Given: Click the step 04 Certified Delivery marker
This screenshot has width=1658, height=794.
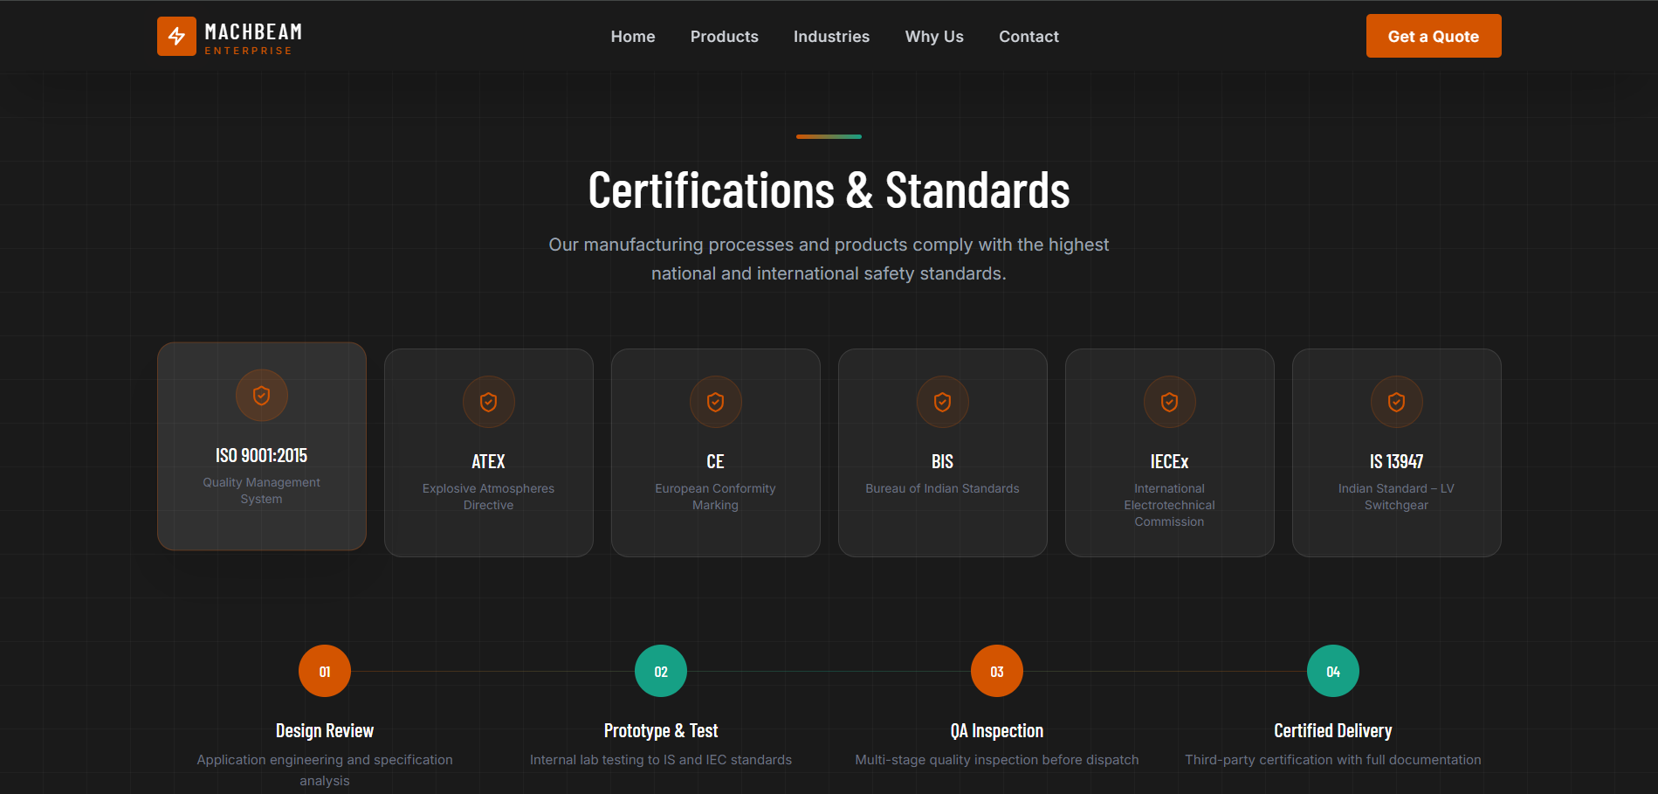Looking at the screenshot, I should (1333, 671).
